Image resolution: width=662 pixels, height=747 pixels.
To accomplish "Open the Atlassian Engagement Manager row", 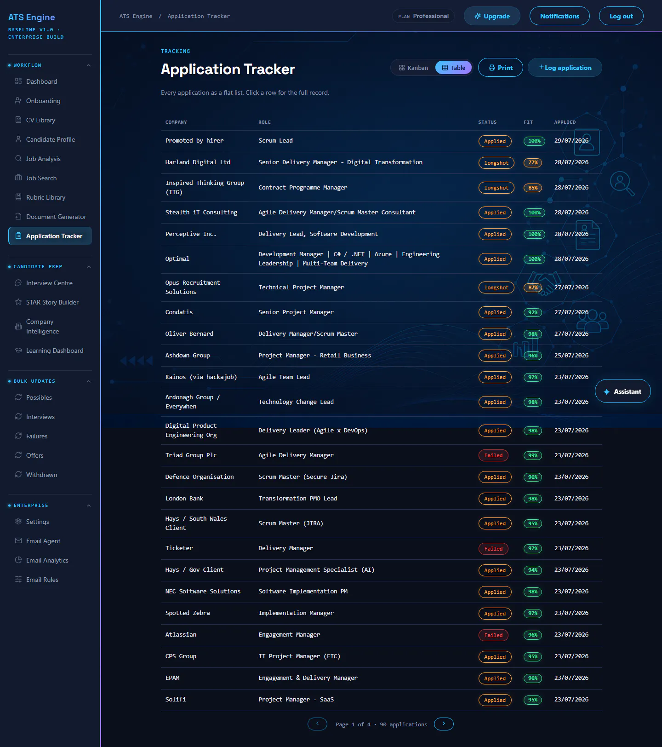I will pyautogui.click(x=382, y=635).
